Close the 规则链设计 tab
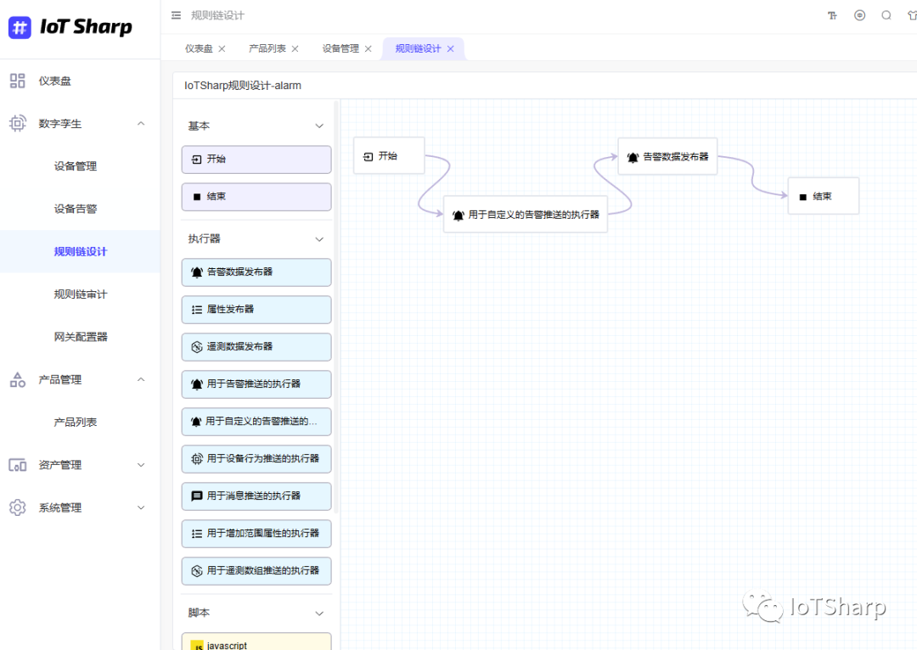This screenshot has height=650, width=917. 450,48
